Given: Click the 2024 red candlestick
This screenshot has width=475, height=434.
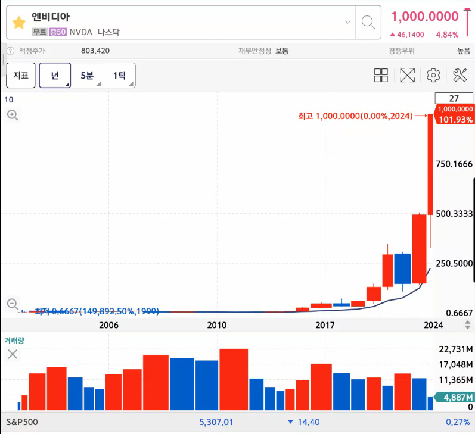Looking at the screenshot, I should pos(430,164).
